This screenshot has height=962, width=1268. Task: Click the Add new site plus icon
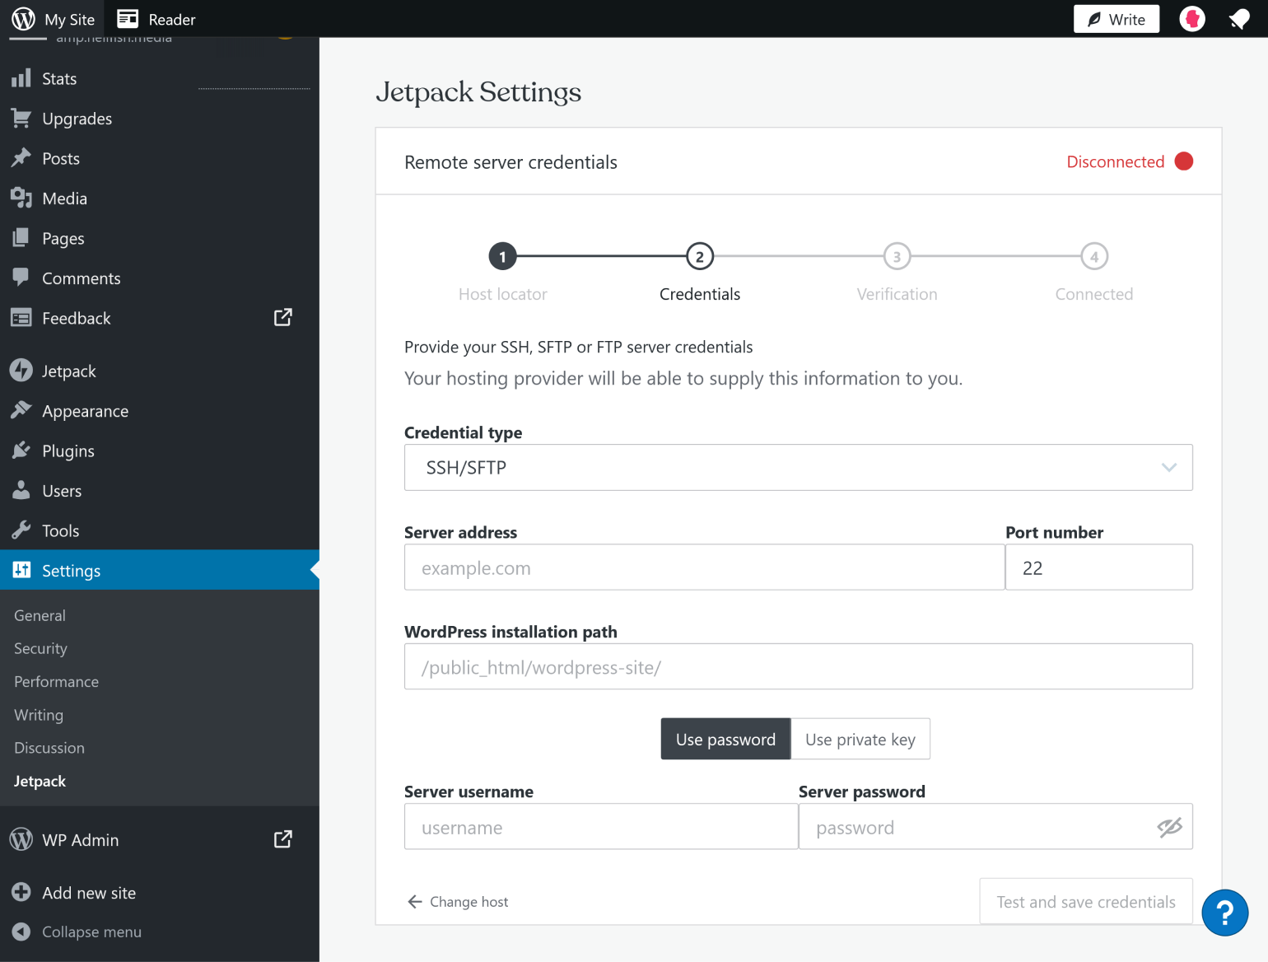tap(21, 892)
